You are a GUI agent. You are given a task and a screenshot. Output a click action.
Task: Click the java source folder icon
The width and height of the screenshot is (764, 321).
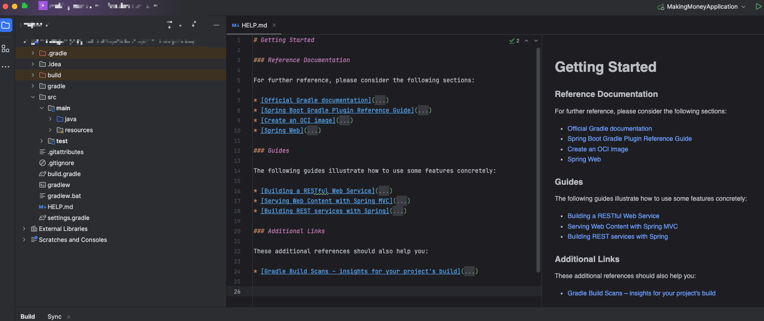(x=60, y=119)
